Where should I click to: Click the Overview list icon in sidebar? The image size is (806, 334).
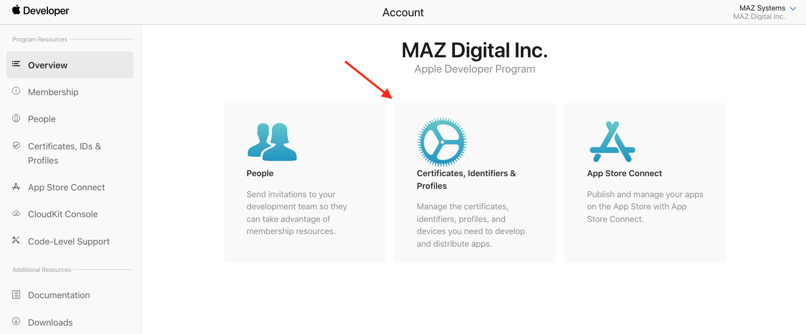coord(16,64)
